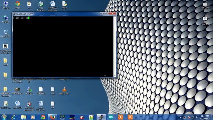Click the PuTTY scrollbar down arrow
Image resolution: width=213 pixels, height=120 pixels.
click(x=114, y=76)
